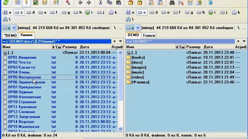Click left panel scrollbar up arrow
Viewport: 248px width, 139px height.
(x=121, y=53)
